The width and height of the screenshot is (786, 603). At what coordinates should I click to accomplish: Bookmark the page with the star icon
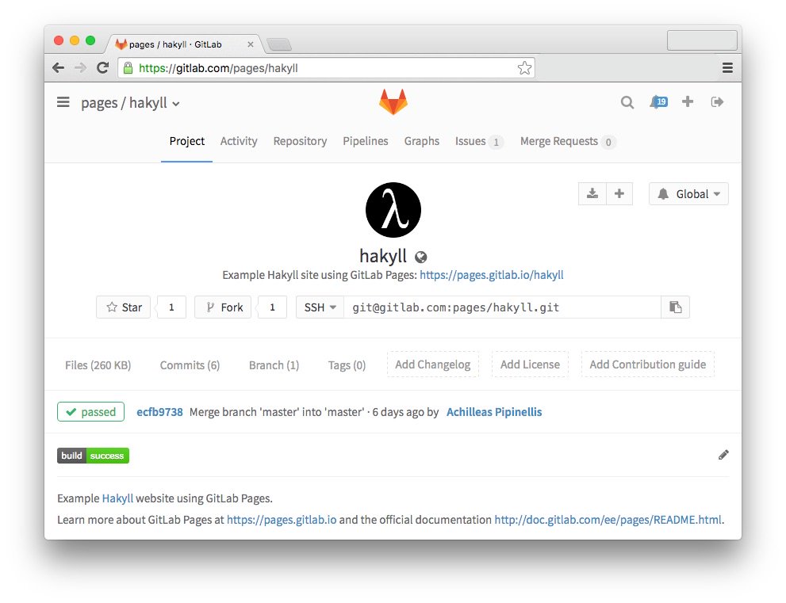[524, 67]
